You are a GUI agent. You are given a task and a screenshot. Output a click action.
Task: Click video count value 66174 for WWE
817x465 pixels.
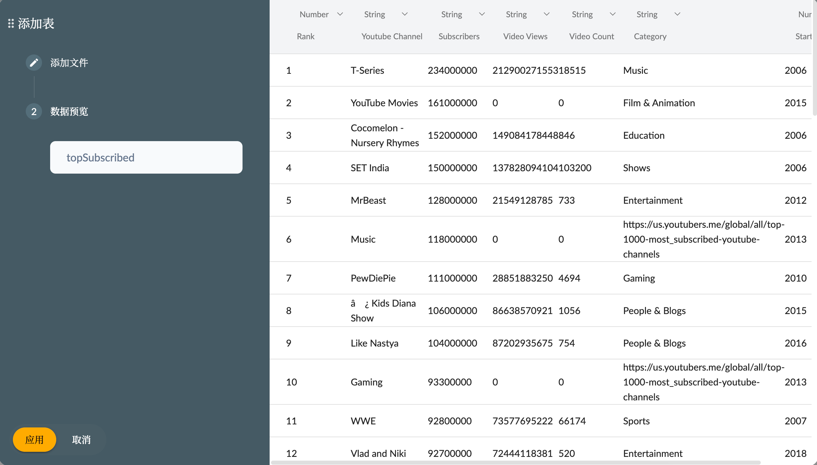(572, 421)
